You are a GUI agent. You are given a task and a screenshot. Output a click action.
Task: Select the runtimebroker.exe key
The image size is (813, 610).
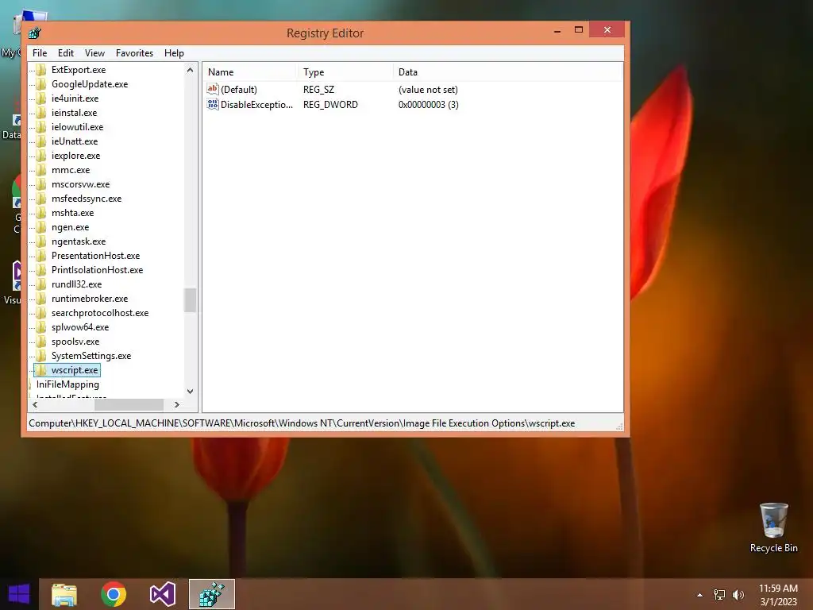[x=89, y=299]
